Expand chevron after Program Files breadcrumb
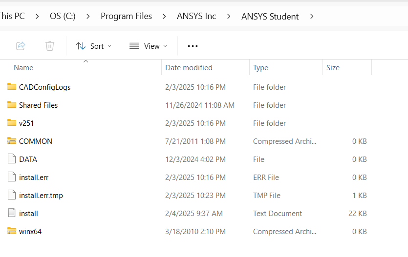408x257 pixels. 165,16
